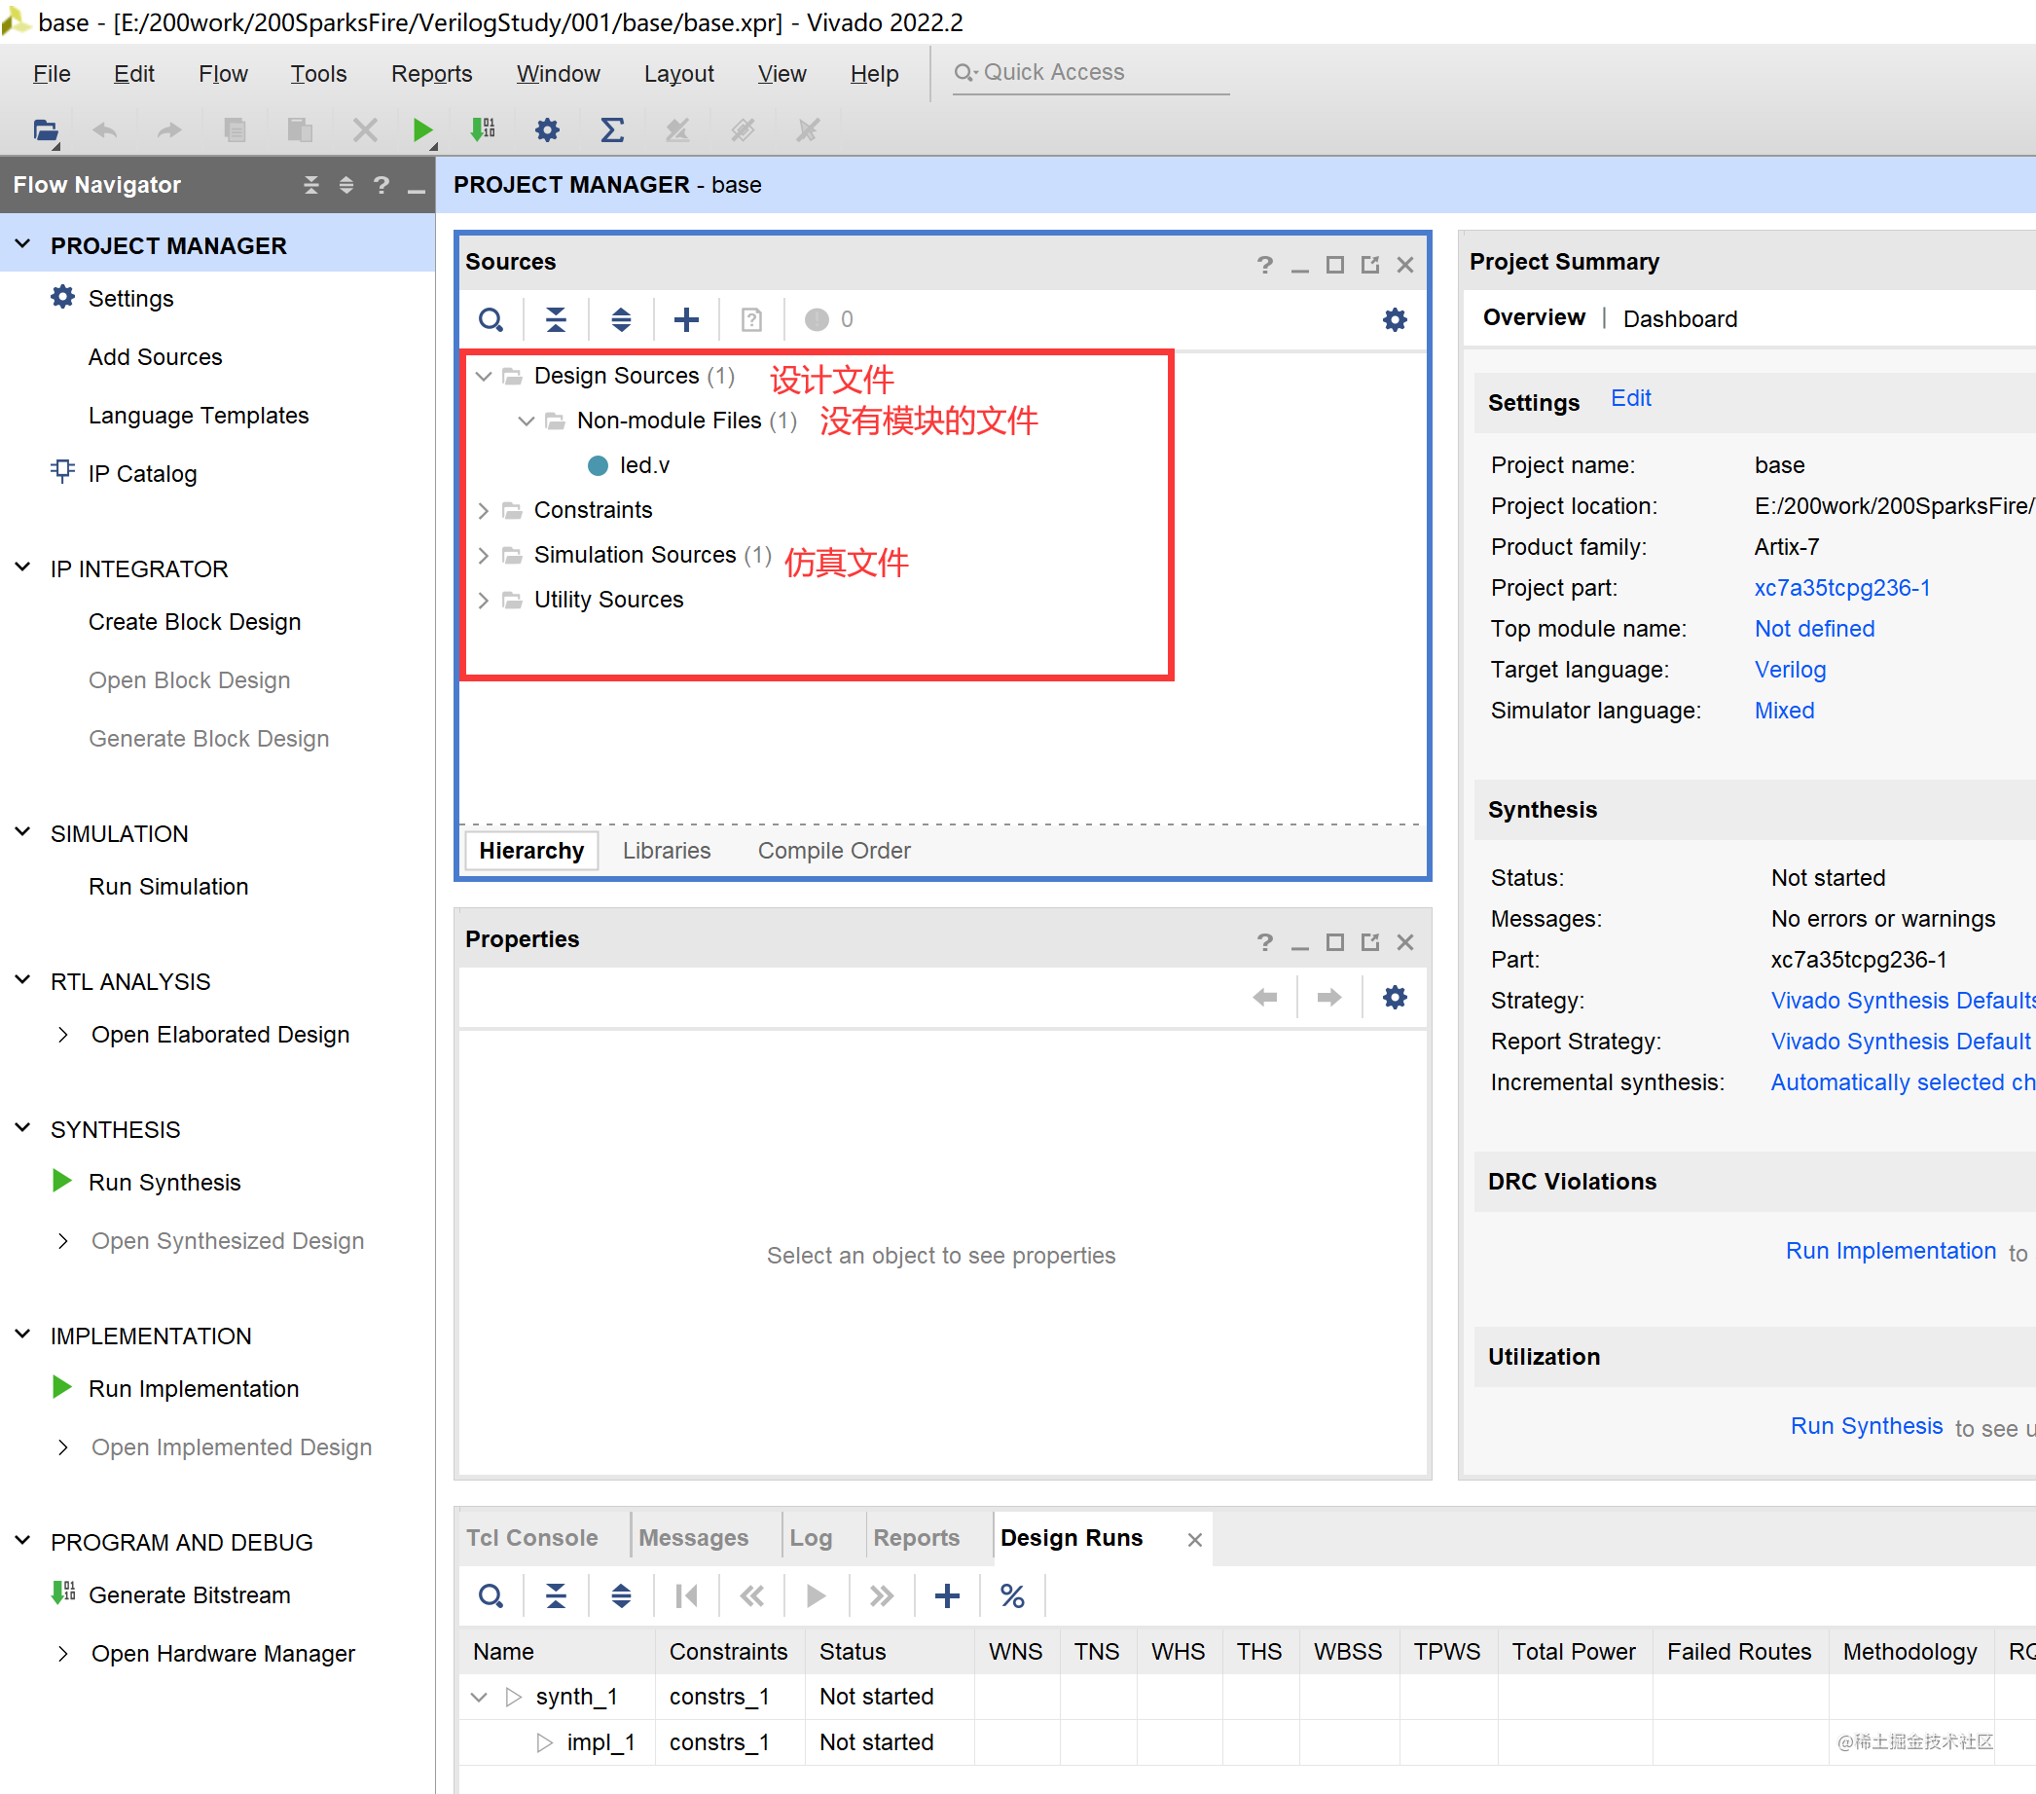Click the Quick Access search field
The image size is (2036, 1794).
click(1091, 73)
